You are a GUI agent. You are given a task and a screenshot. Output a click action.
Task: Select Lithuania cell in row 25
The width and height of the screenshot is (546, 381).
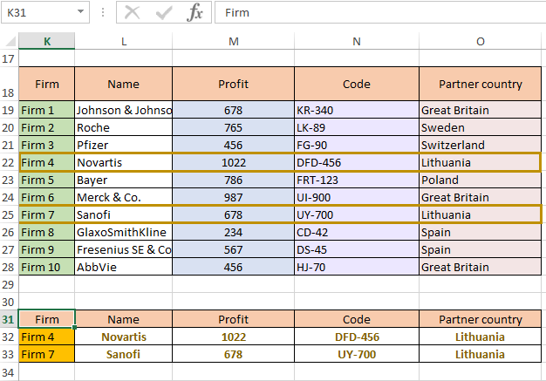[481, 214]
